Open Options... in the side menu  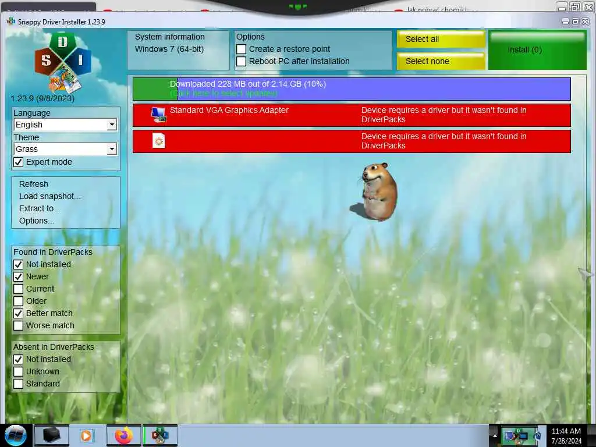pyautogui.click(x=37, y=221)
